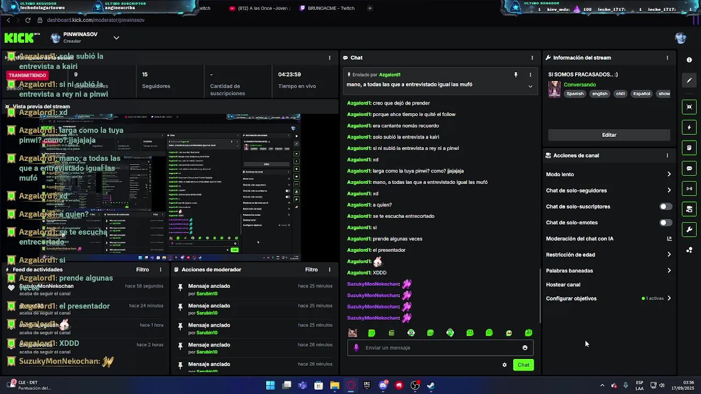Open the user avatar at top right
Viewport: 701px width, 394px height.
(x=681, y=38)
